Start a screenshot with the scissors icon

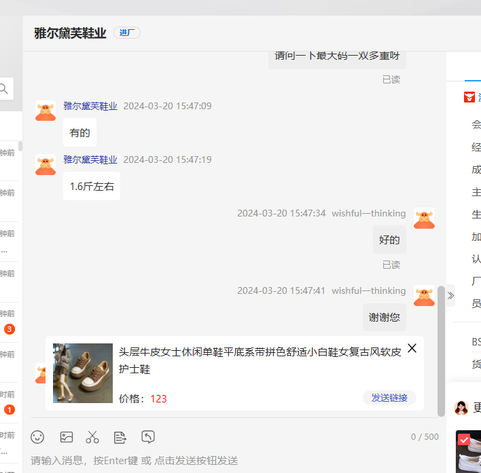pos(92,437)
